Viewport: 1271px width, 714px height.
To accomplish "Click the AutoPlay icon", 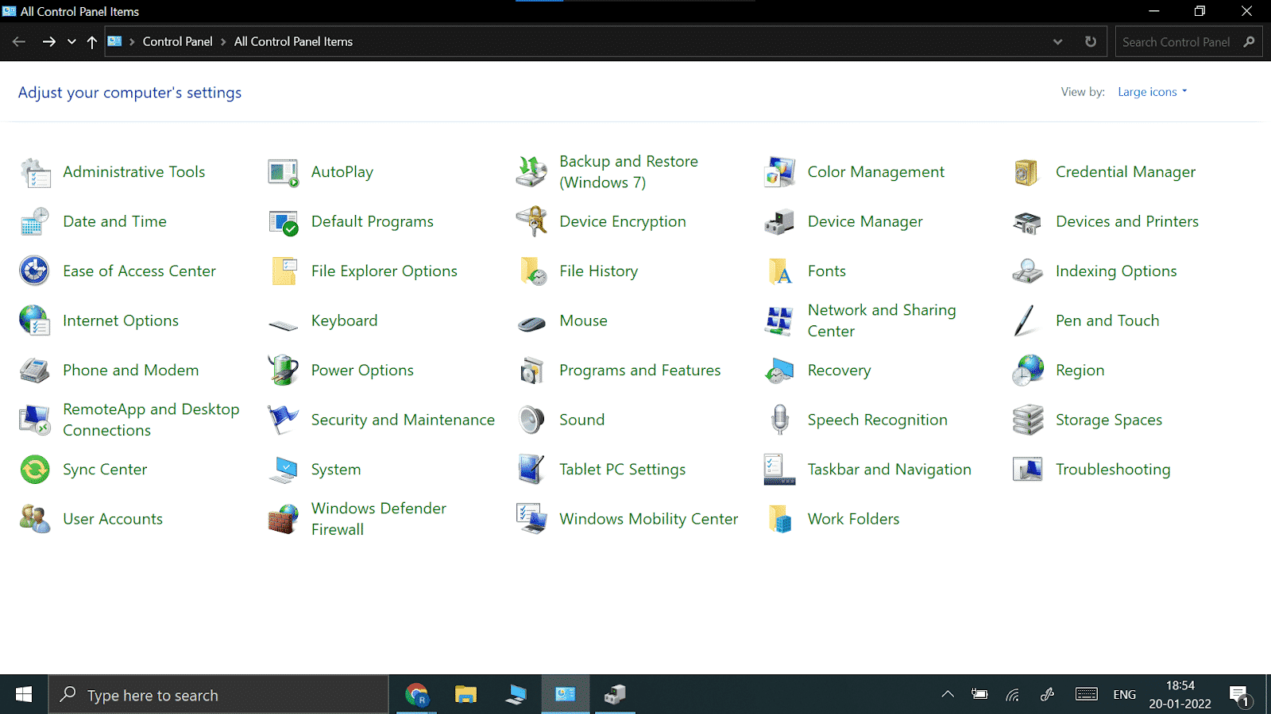I will [283, 172].
